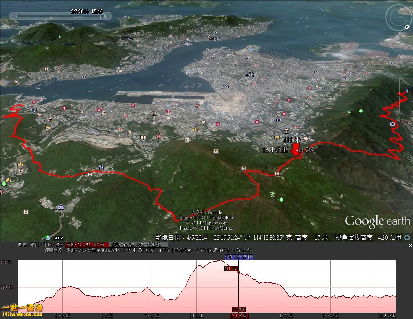The width and height of the screenshot is (413, 319).
Task: Click the 九龍 Kowloon place label
Action: [249, 74]
